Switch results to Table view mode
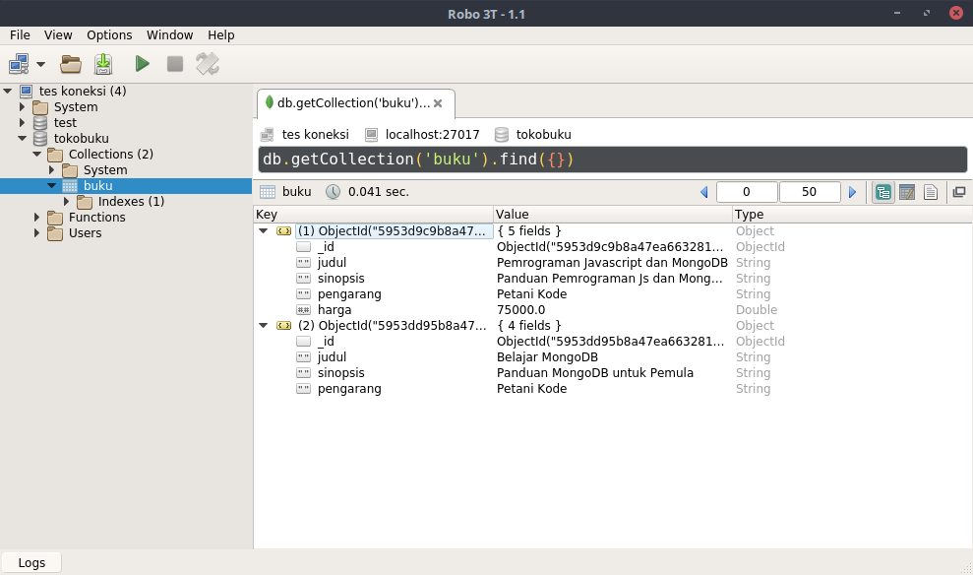 pyautogui.click(x=906, y=192)
